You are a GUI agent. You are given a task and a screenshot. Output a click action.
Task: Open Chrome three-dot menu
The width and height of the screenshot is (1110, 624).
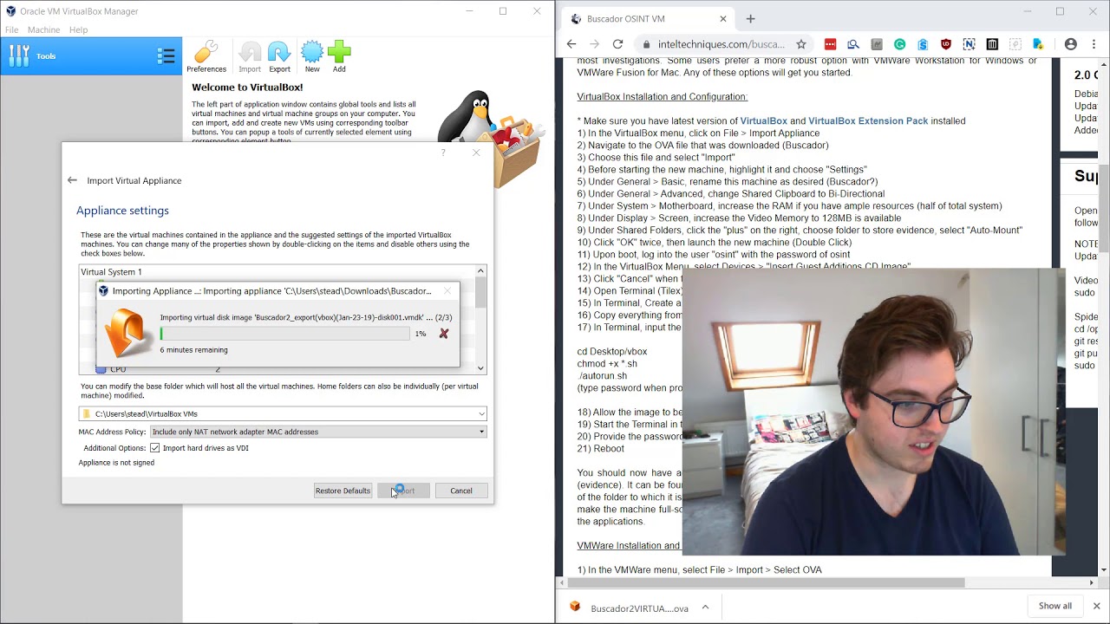1094,44
